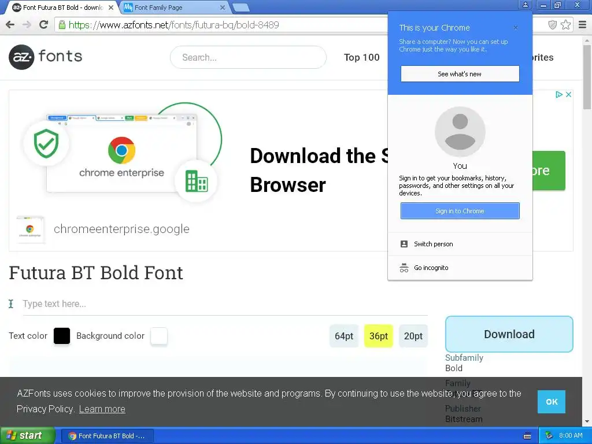This screenshot has height=444, width=592.
Task: Click the keyboard icon in system tray
Action: click(x=527, y=436)
